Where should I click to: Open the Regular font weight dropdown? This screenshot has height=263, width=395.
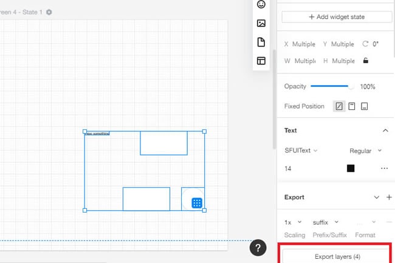click(365, 151)
